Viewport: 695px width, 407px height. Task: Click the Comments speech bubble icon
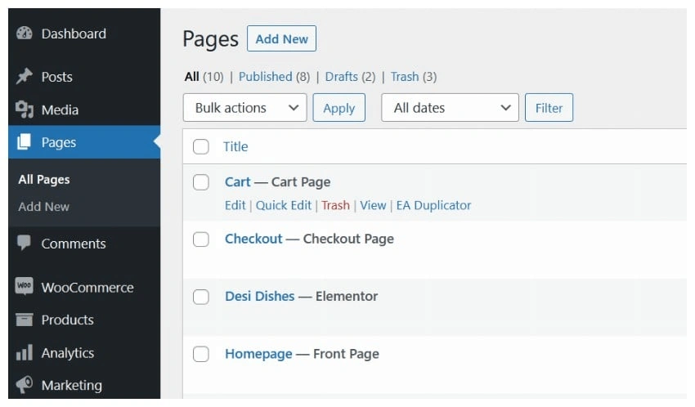(x=25, y=244)
